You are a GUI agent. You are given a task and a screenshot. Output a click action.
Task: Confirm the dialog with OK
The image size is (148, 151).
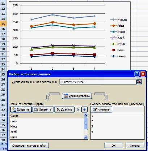point(114,146)
